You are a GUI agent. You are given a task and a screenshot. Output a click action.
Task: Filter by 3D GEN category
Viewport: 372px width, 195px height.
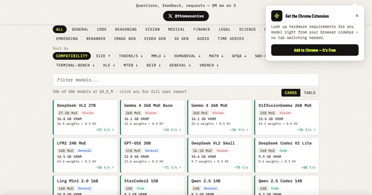point(181,39)
